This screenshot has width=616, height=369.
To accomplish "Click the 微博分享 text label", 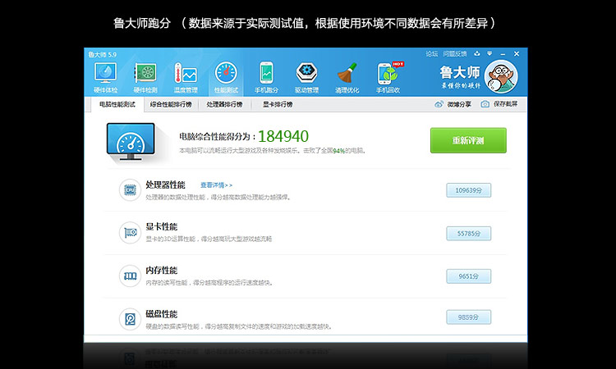I will (459, 104).
